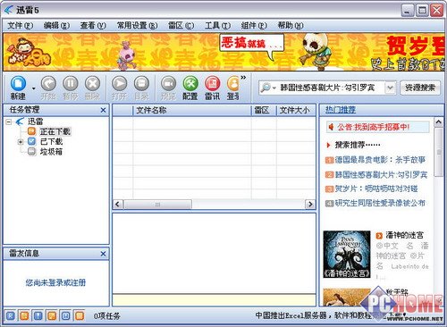Click the 文件大小 column header
447x327 pixels.
296,111
